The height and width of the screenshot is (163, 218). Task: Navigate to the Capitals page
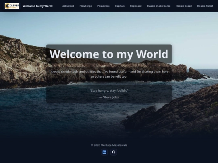coord(120,6)
